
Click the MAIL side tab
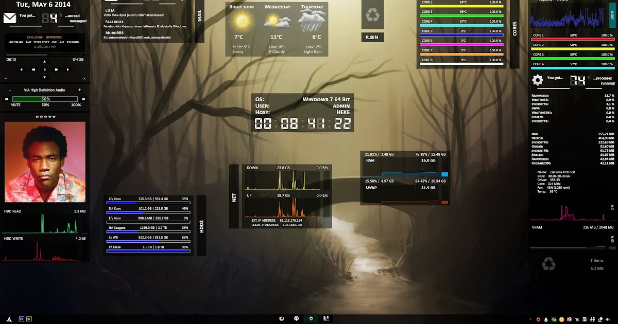[x=199, y=15]
